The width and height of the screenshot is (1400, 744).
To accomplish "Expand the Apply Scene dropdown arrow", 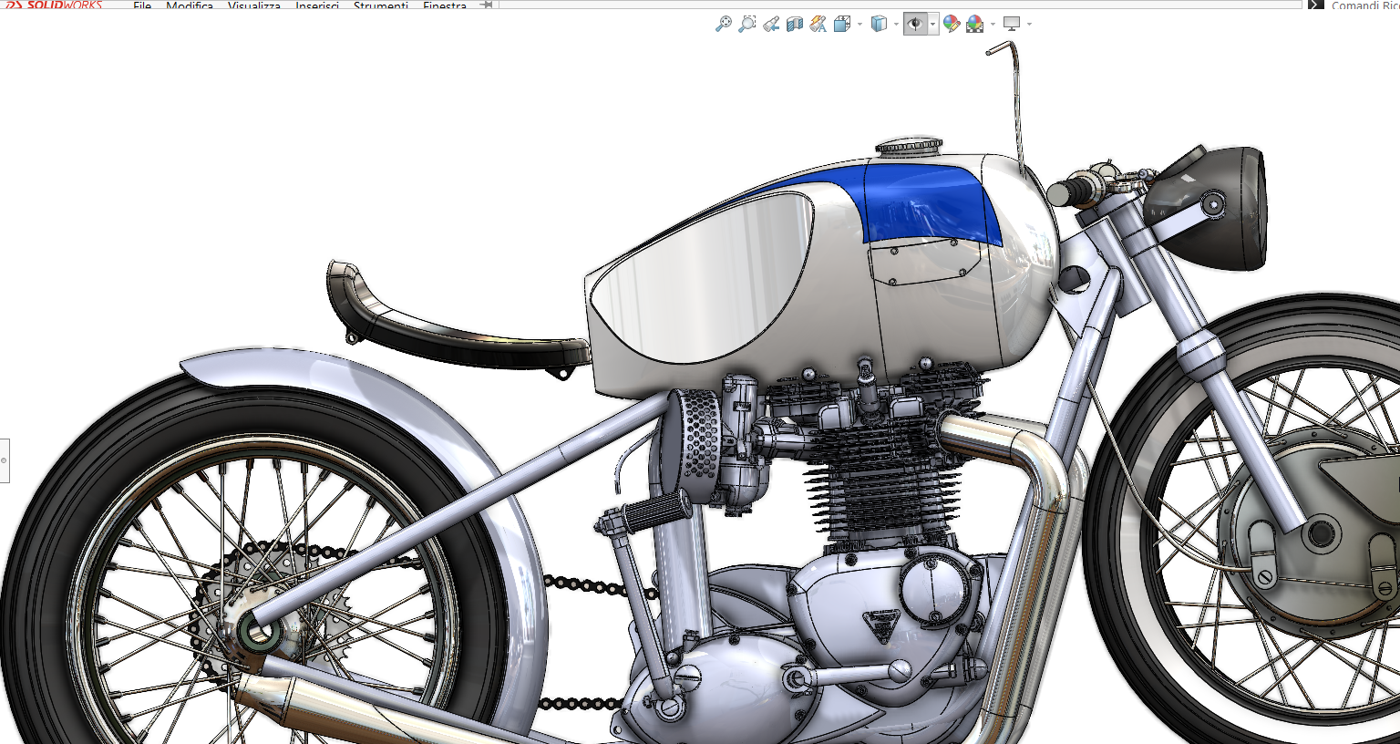I will [993, 25].
